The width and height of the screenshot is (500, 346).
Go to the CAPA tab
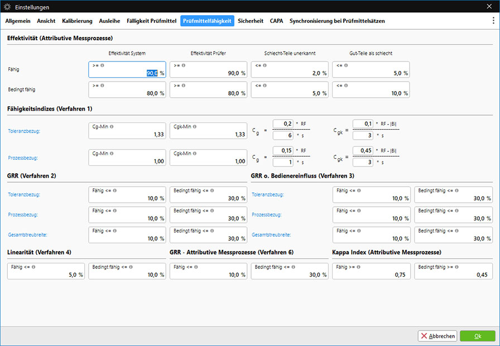tap(276, 21)
